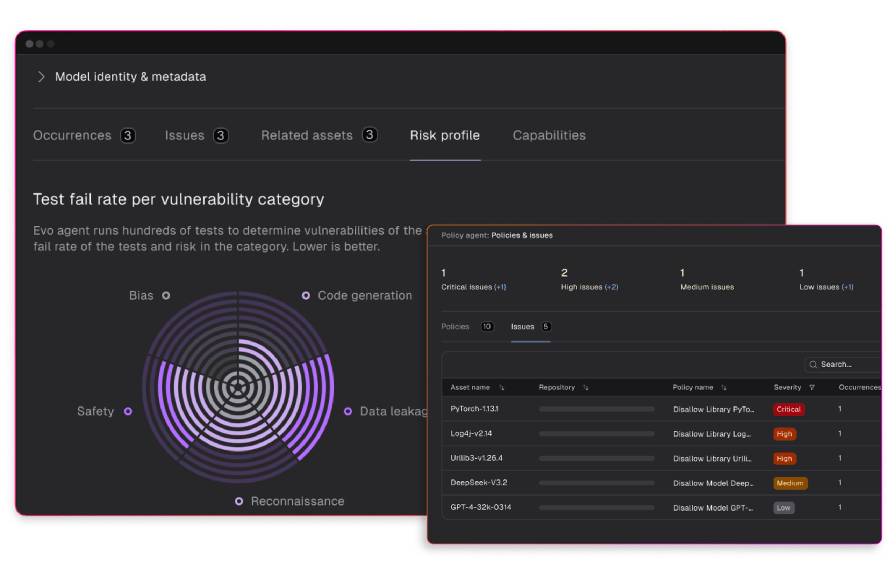Screen dimensions: 895x572
Task: Open the Severity filter icon
Action: pyautogui.click(x=812, y=387)
